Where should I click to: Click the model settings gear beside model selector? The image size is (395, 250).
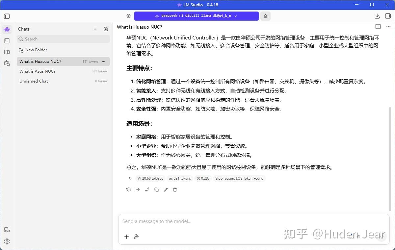coord(128,16)
